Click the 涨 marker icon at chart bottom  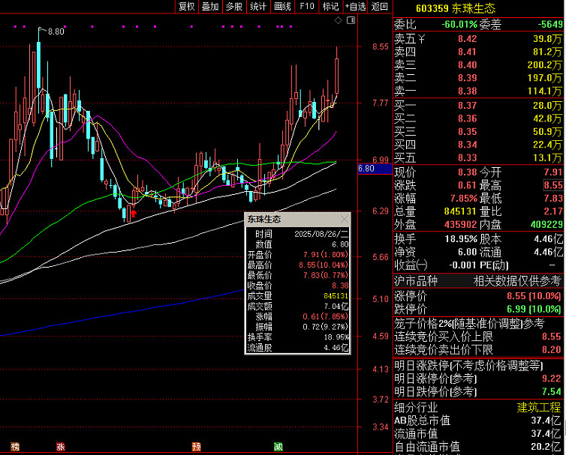(x=60, y=448)
